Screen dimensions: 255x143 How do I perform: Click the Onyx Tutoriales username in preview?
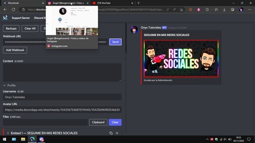(x=151, y=27)
